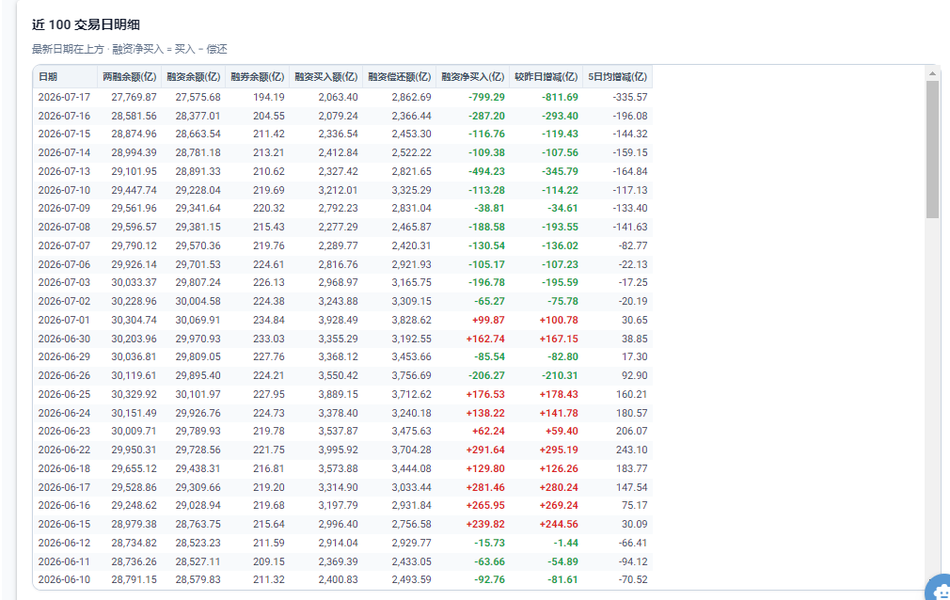950x600 pixels.
Task: Select the date cell 2026-06-25
Action: tap(64, 395)
